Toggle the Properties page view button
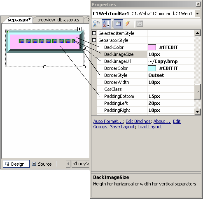Screen dimensions: 203x199 tap(118, 24)
